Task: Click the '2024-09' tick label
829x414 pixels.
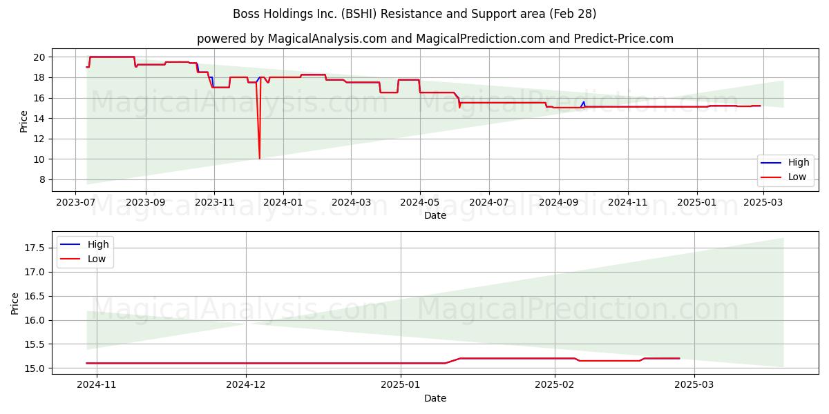Action: pos(559,203)
